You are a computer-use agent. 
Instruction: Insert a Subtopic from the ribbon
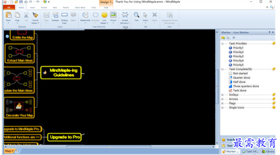[55, 15]
